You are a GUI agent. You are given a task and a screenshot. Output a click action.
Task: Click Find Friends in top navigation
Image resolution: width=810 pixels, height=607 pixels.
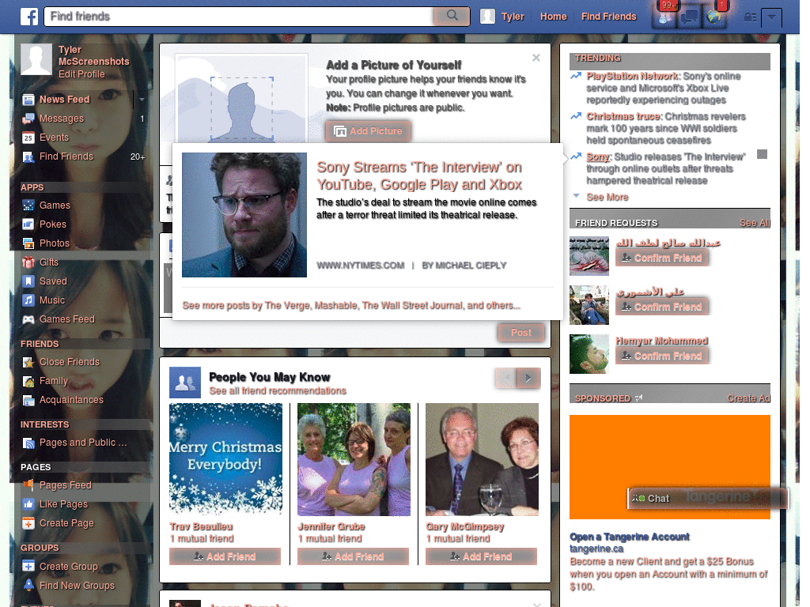click(608, 17)
